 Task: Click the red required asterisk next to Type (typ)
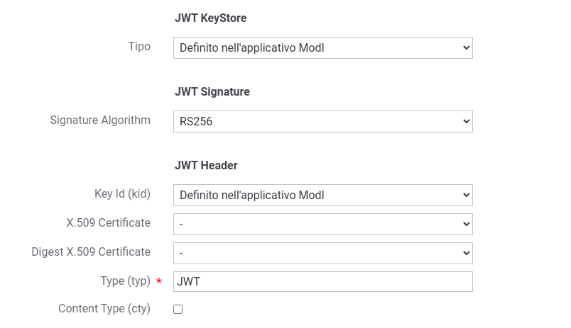(x=159, y=281)
